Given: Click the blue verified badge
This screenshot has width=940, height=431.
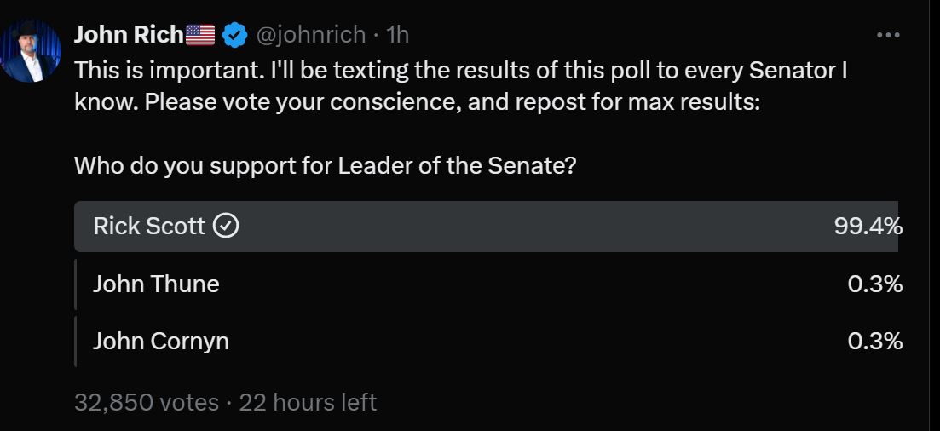Looking at the screenshot, I should click(x=234, y=35).
